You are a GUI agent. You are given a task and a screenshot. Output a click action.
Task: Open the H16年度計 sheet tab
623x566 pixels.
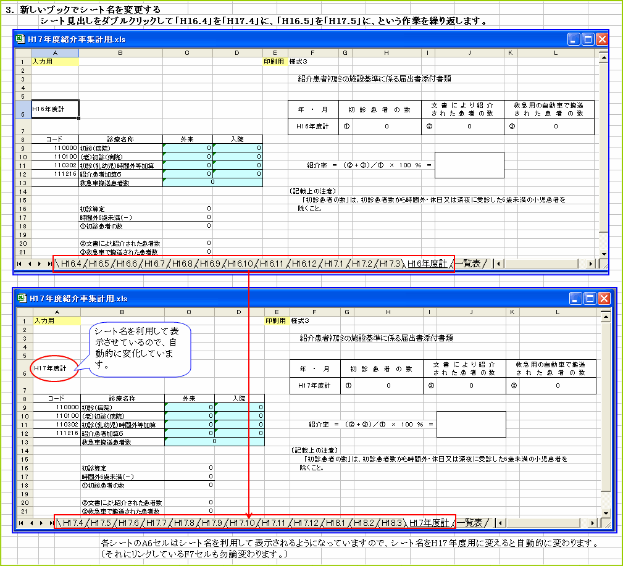(x=429, y=263)
